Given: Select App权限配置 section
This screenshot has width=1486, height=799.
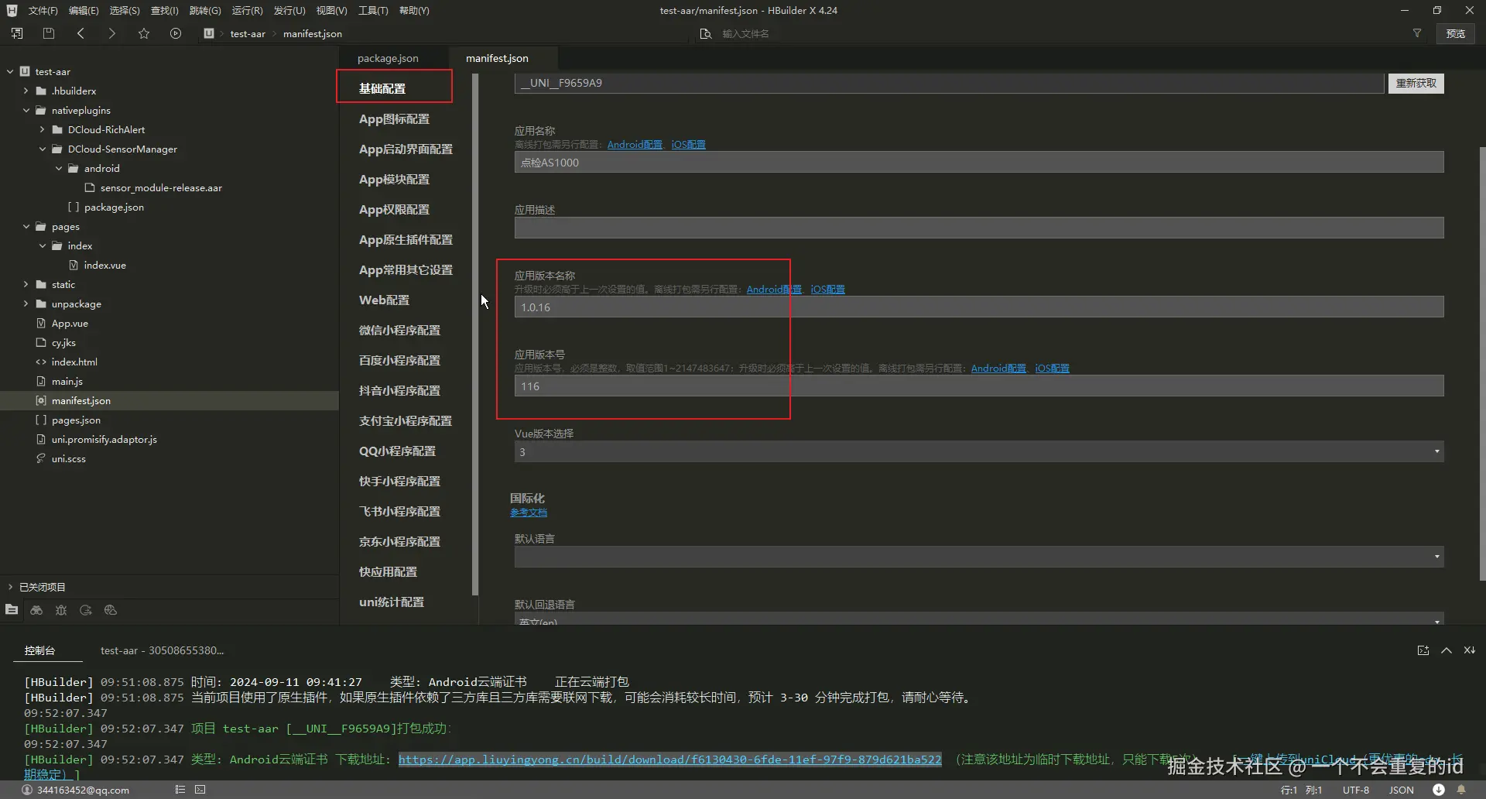Looking at the screenshot, I should (x=394, y=209).
